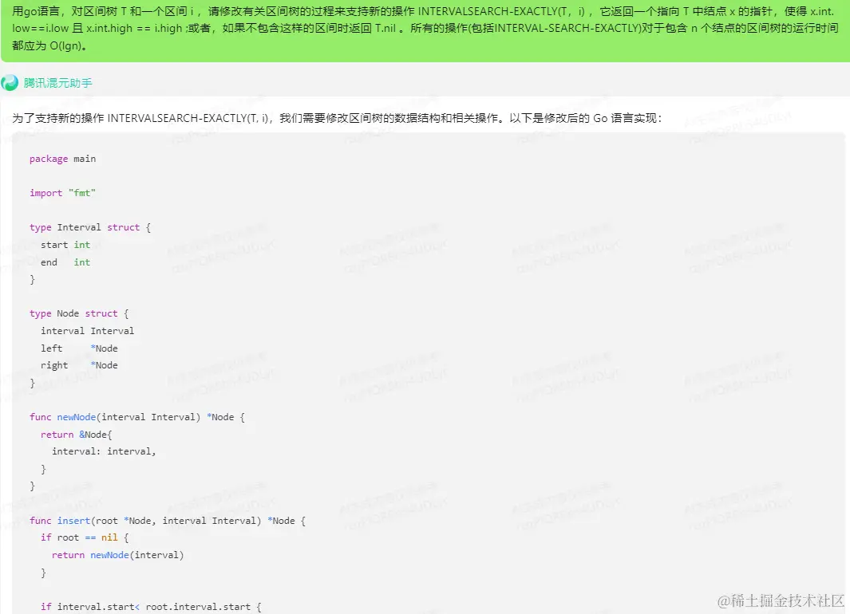Click the import "fmt" statement
This screenshot has width=850, height=614.
(x=62, y=192)
